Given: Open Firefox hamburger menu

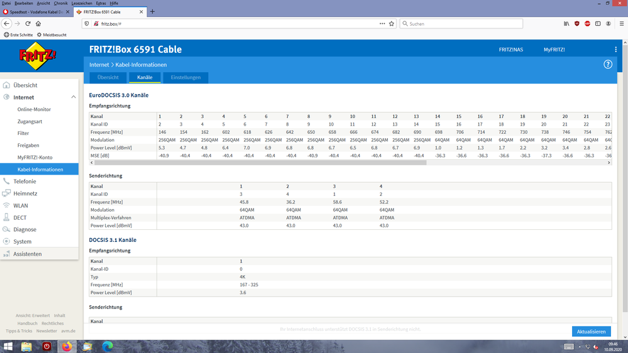Looking at the screenshot, I should point(622,24).
